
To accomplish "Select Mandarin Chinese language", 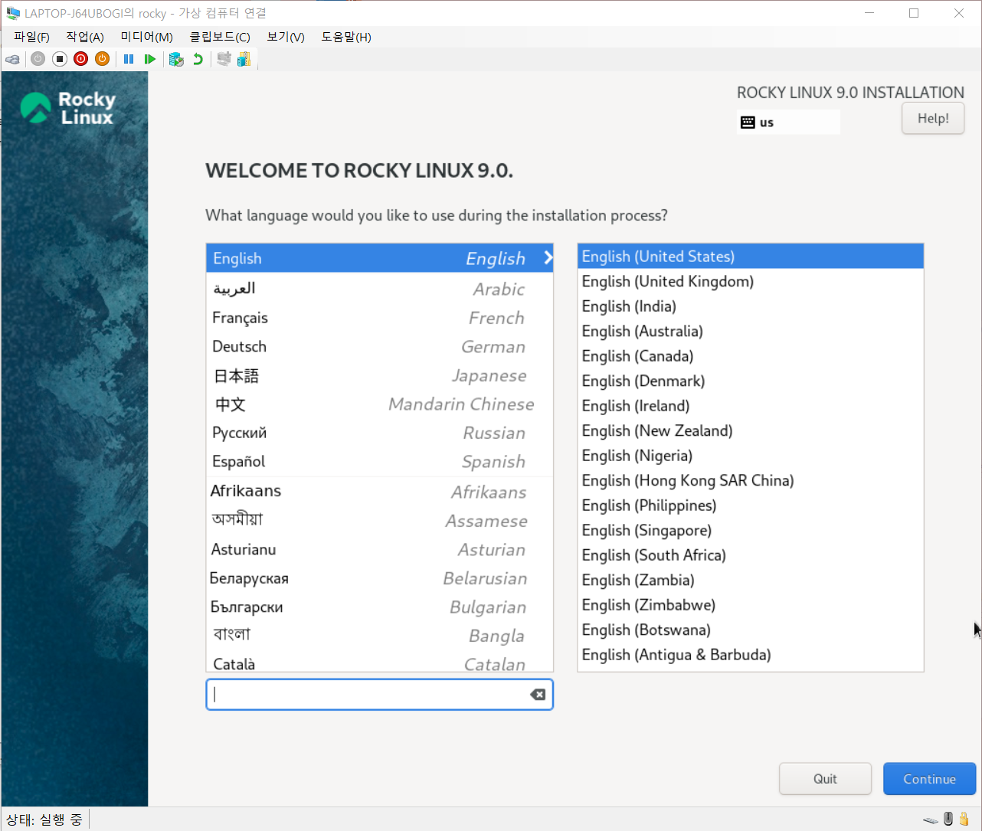I will [379, 404].
